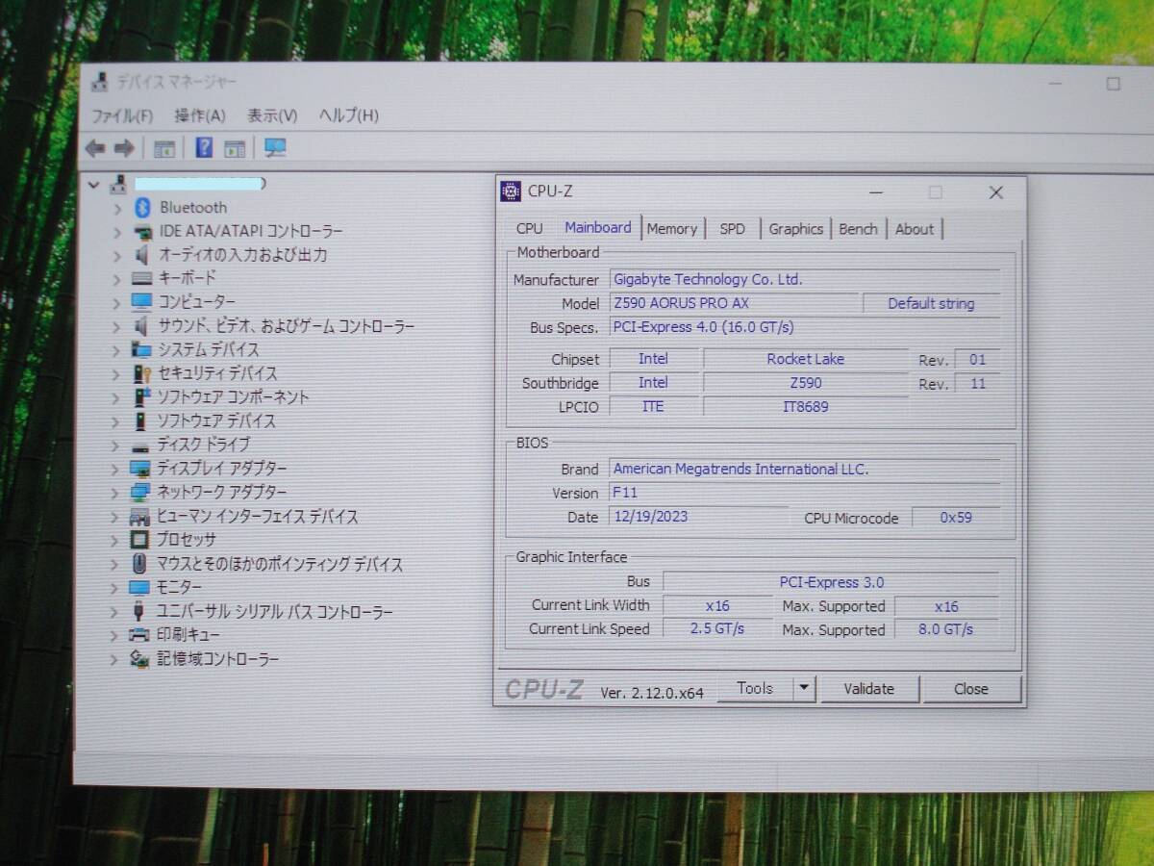Screen dimensions: 1154x866
Task: Click the Back arrow in Device Manager toolbar
Action: click(x=94, y=148)
